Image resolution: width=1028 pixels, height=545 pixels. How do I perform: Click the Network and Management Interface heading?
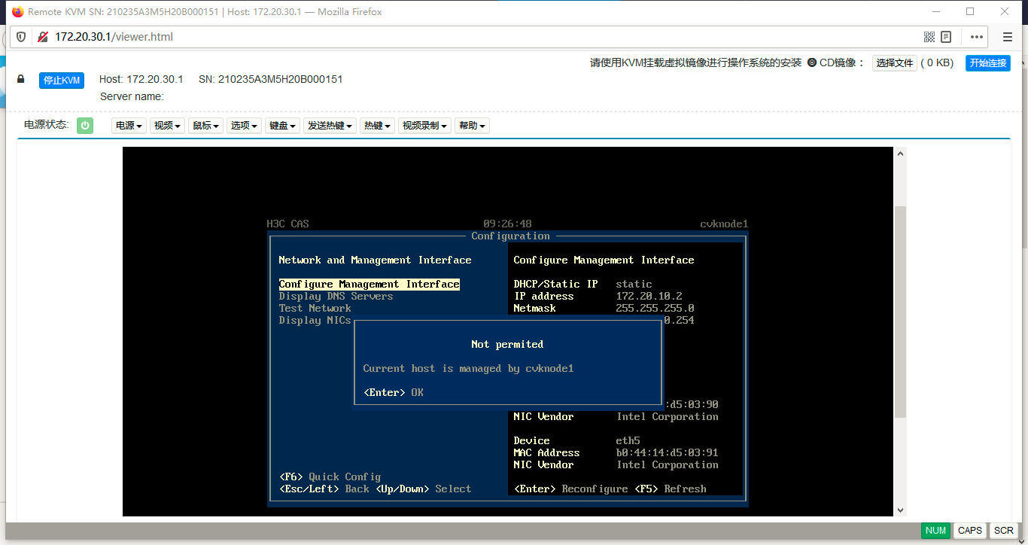coord(375,260)
